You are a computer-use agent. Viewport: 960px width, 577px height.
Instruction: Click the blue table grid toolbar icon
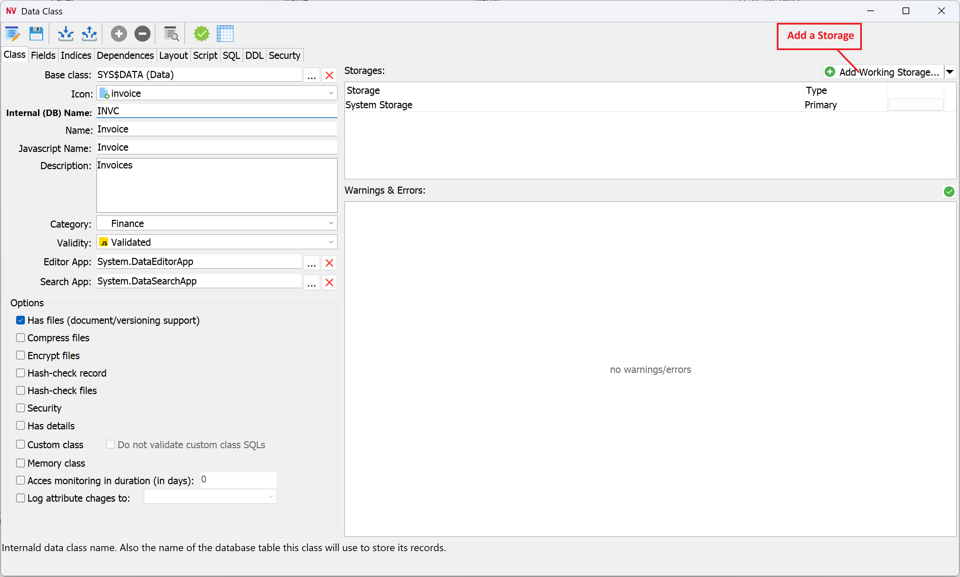[x=225, y=34]
